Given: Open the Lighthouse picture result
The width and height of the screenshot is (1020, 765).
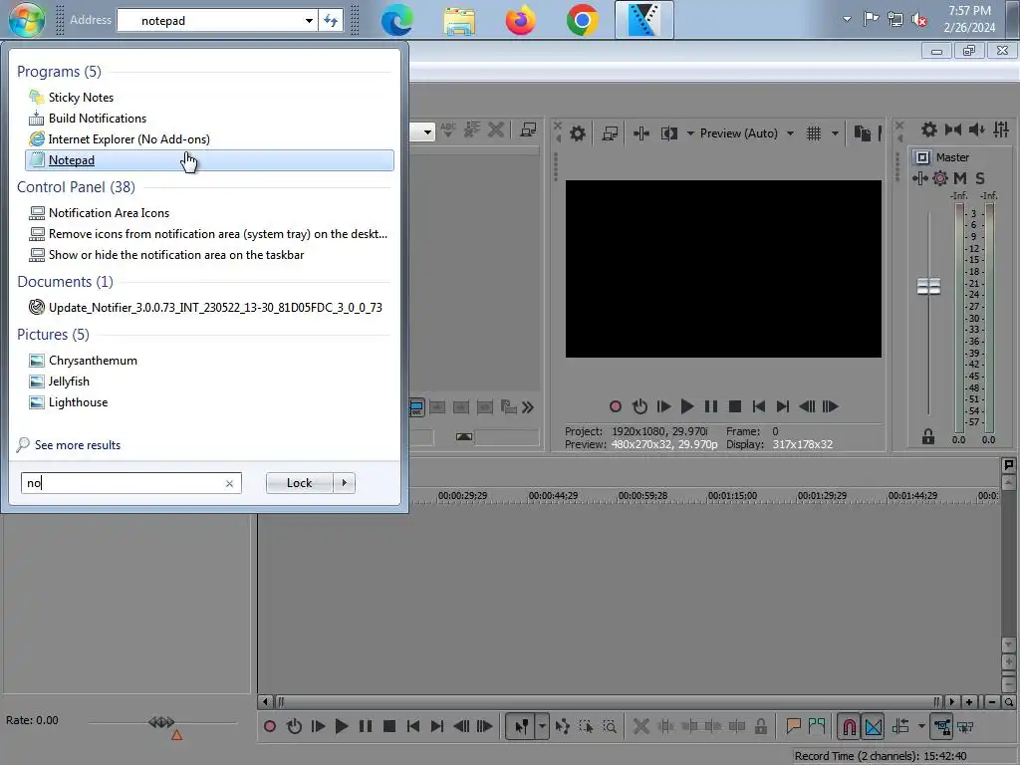Looking at the screenshot, I should point(78,402).
